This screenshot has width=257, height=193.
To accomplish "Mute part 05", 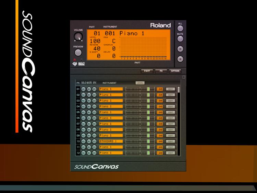I will coord(89,112).
